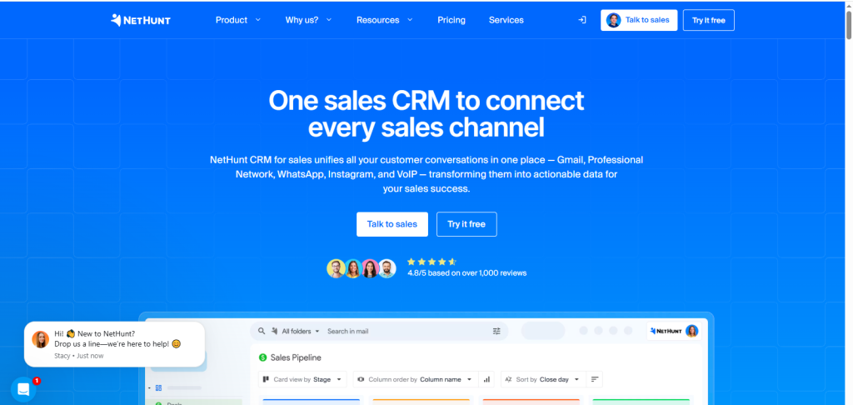The image size is (853, 405).
Task: Open the Card view by Stage dropdown
Action: click(302, 379)
